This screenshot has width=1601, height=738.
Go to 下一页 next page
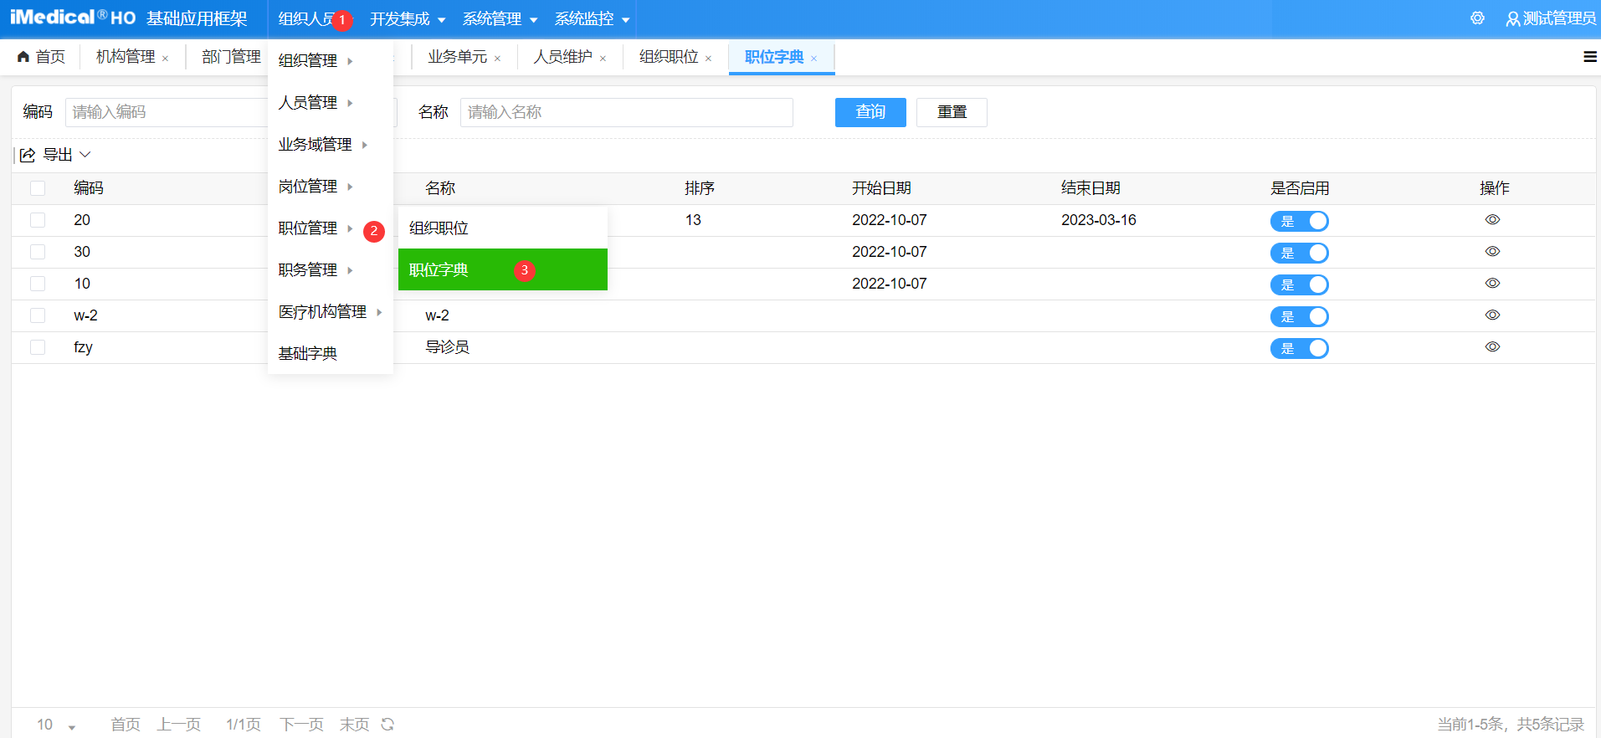(301, 725)
